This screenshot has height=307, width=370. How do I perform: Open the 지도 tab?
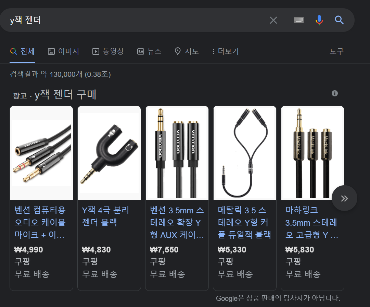[x=187, y=51]
